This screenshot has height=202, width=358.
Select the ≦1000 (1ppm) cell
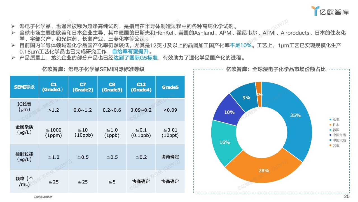click(53, 132)
